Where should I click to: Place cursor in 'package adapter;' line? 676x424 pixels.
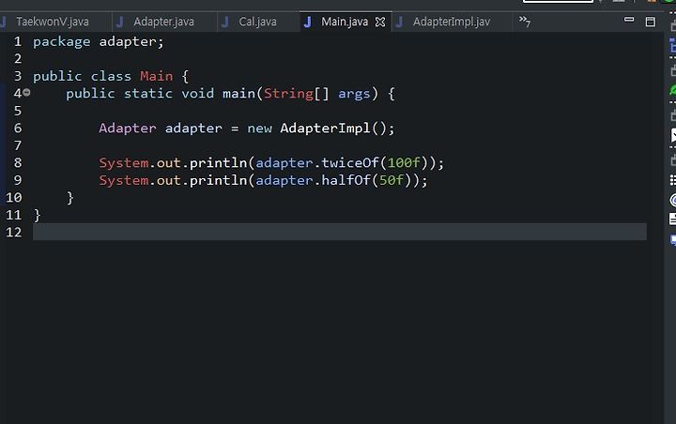99,42
